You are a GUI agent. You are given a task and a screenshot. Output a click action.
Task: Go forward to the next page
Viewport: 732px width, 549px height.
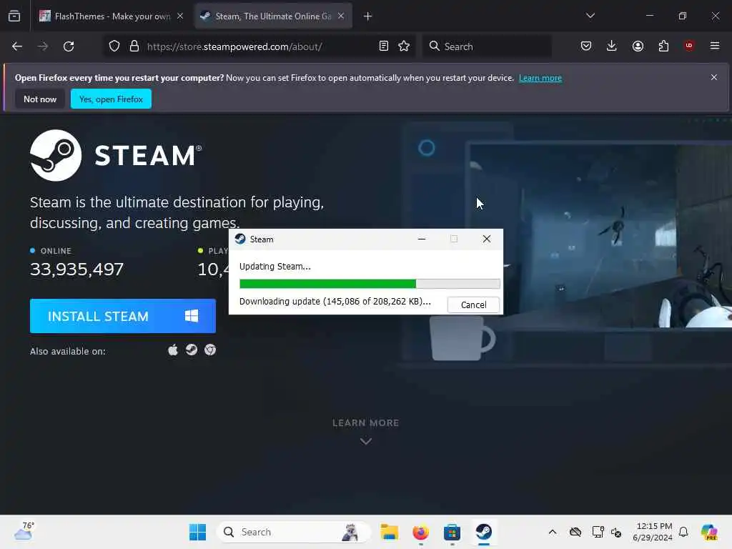pyautogui.click(x=43, y=46)
